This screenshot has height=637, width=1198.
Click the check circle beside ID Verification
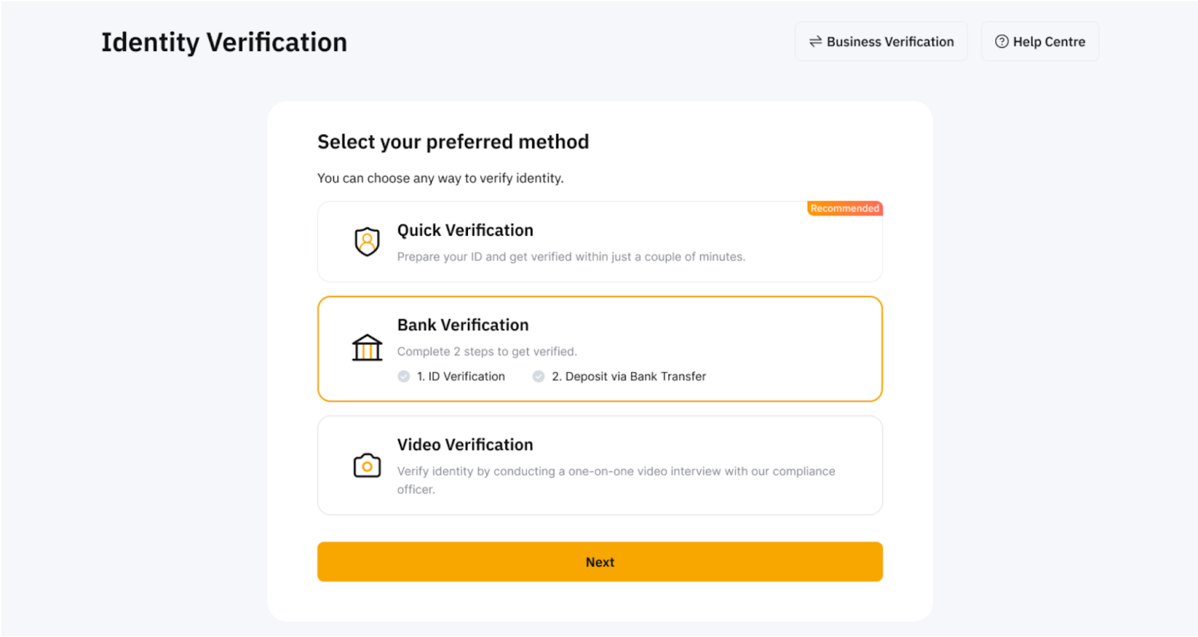pos(404,377)
